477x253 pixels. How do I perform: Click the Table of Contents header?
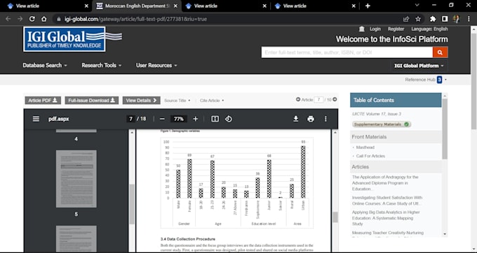[x=396, y=100]
